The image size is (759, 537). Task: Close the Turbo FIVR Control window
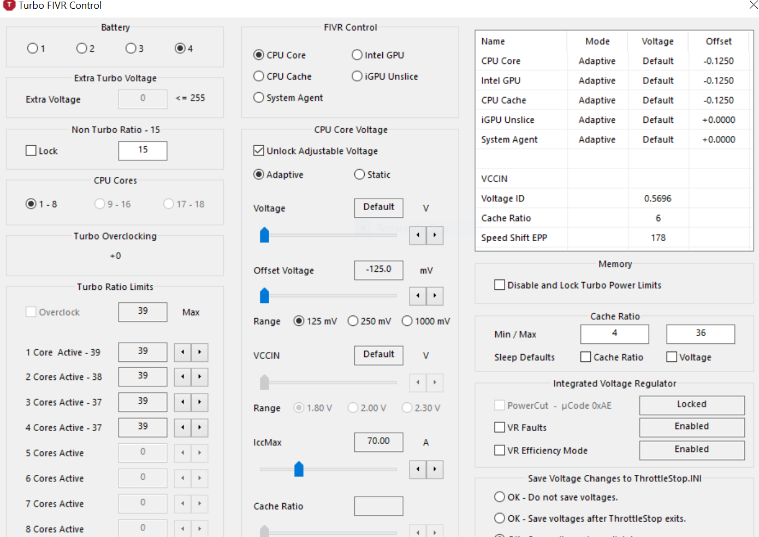(x=754, y=5)
